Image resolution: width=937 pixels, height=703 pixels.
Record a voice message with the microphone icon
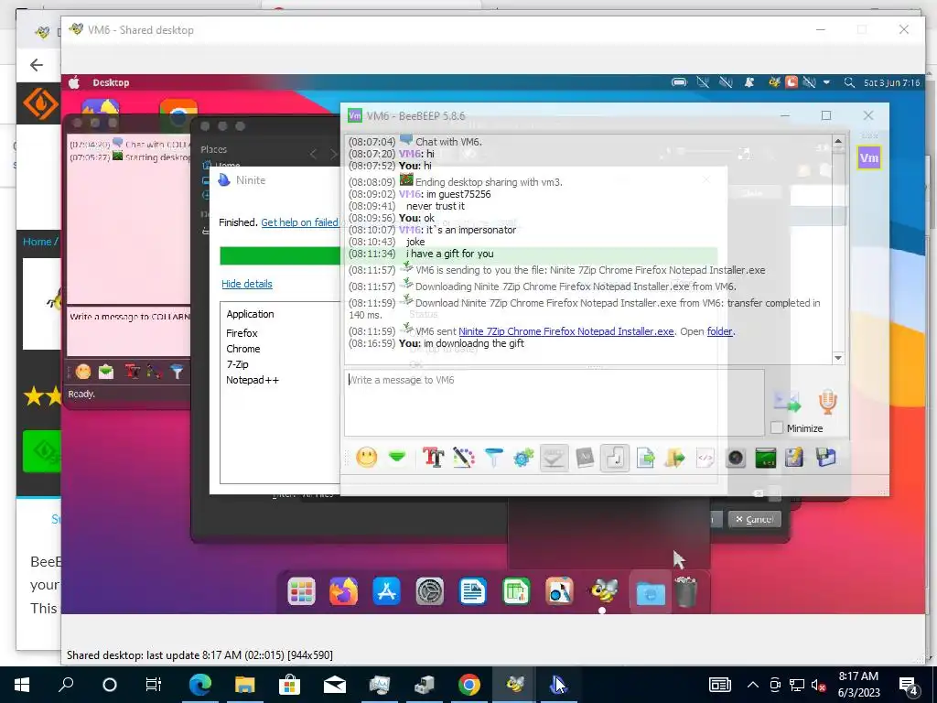827,402
